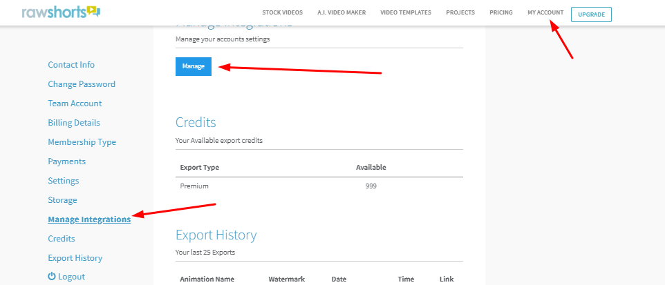
Task: Click the Watermark column header
Action: [x=287, y=279]
